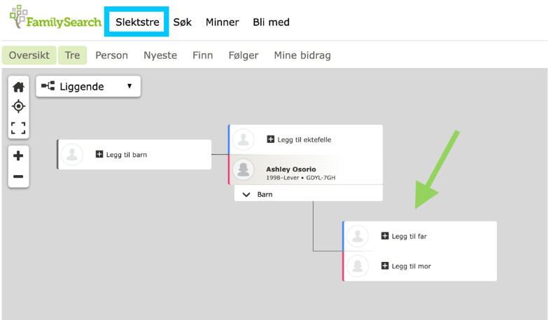Screen dimensions: 548x320
Task: Click plus icon beside Legg til far
Action: coord(385,236)
